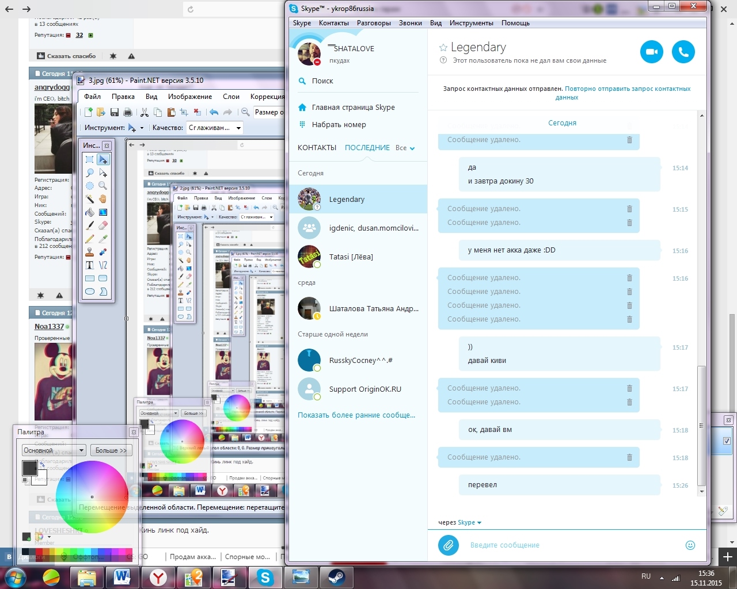This screenshot has width=737, height=589.
Task: Click the Сказать спасибо button in browser
Action: point(66,56)
